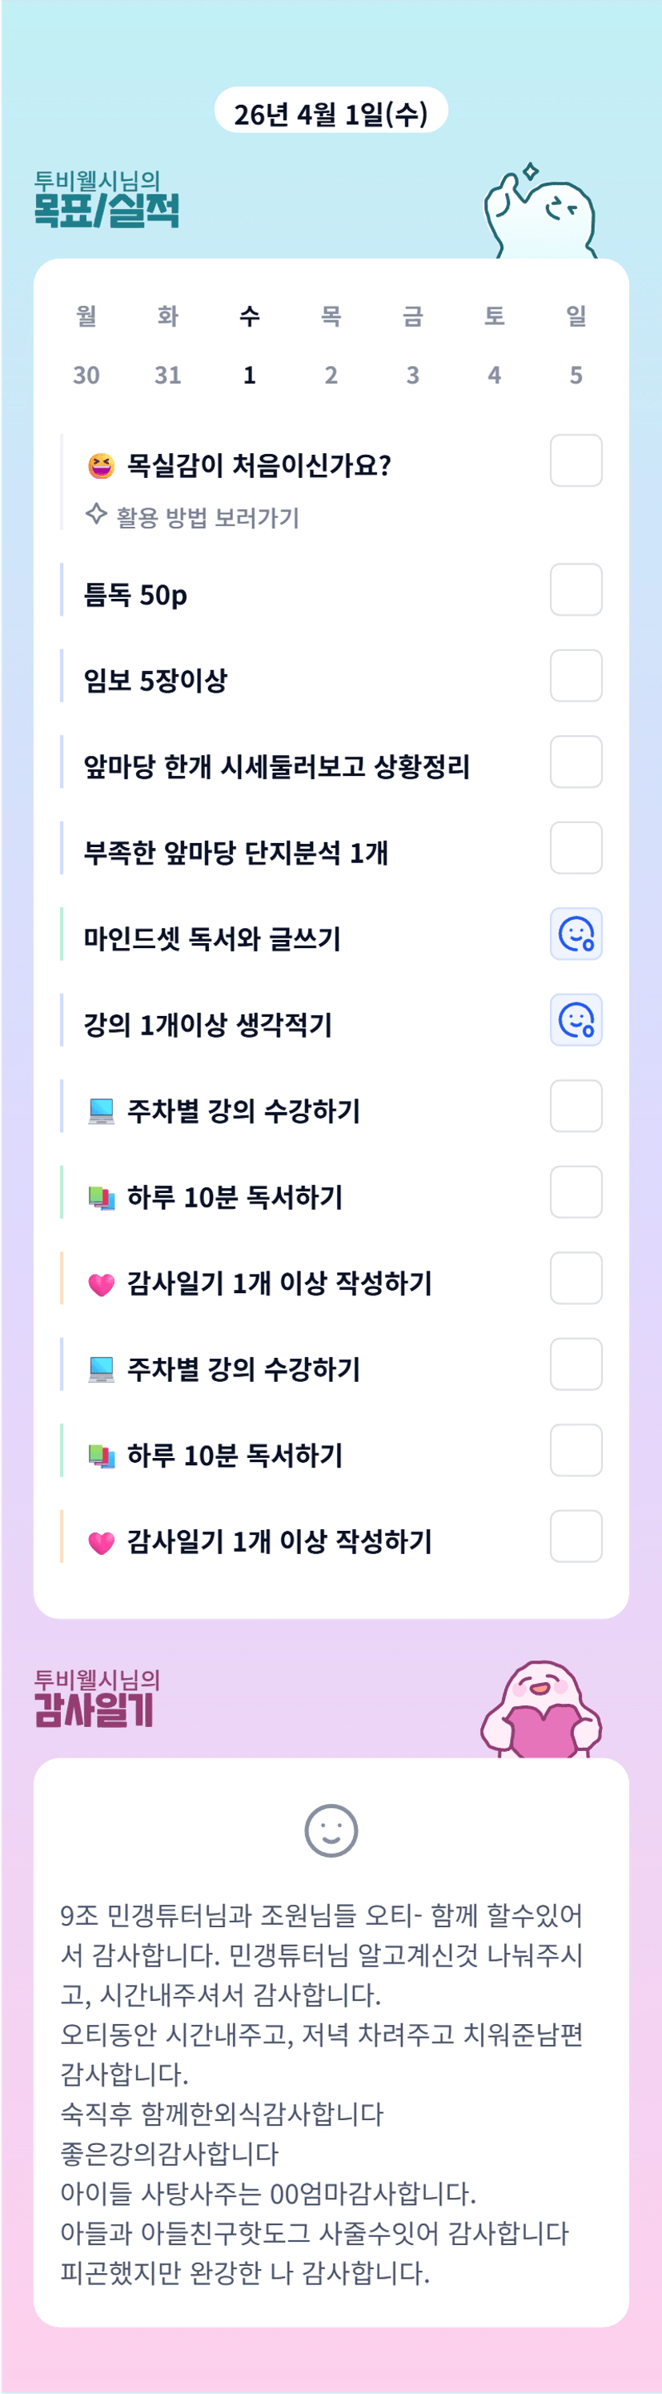The width and height of the screenshot is (662, 2394).
Task: Open the date selector 26년 4월 1일(수)
Action: (x=331, y=112)
